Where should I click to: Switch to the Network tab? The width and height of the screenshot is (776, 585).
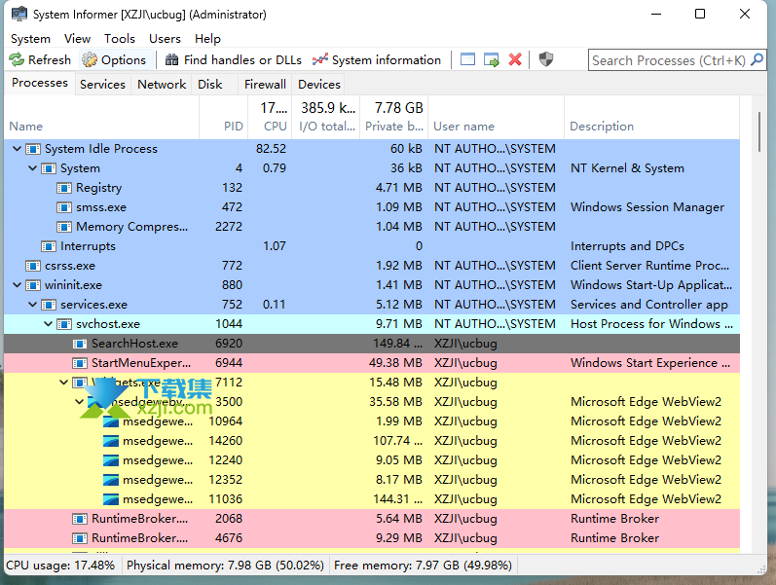[162, 85]
